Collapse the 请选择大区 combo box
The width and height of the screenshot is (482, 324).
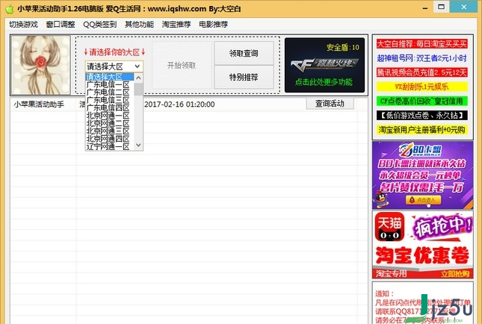138,66
